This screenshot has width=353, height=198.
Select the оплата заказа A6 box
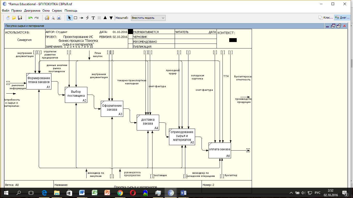(220, 150)
